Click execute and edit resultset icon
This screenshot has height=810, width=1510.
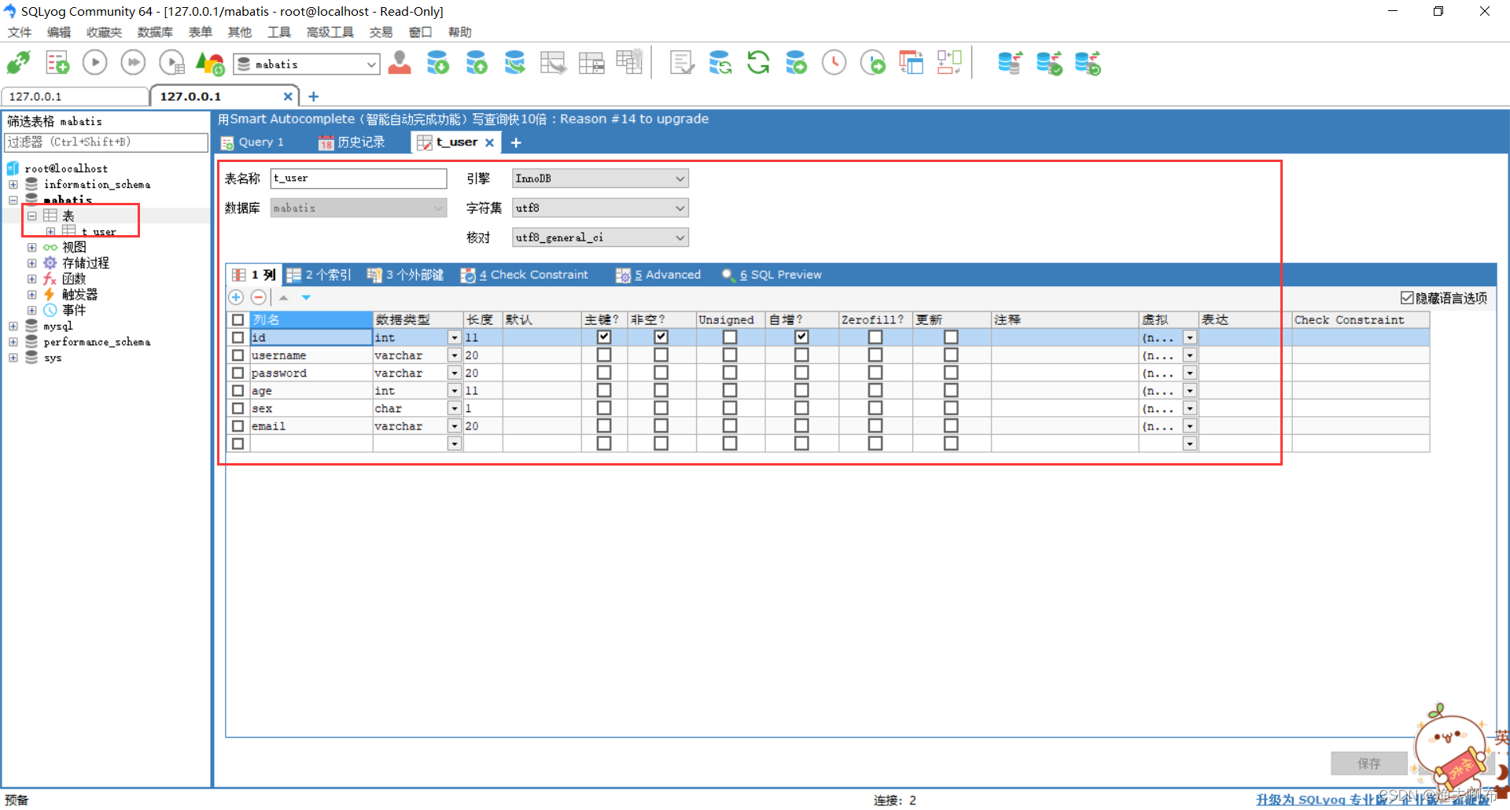coord(171,62)
